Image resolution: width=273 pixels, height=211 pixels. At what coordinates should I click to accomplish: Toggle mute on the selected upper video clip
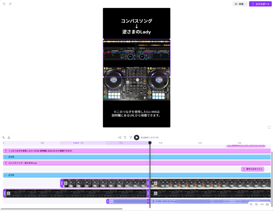coord(66,183)
